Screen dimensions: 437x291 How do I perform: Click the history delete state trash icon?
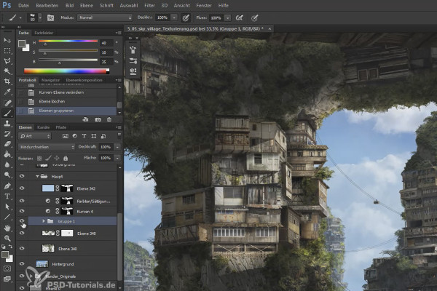tap(109, 119)
